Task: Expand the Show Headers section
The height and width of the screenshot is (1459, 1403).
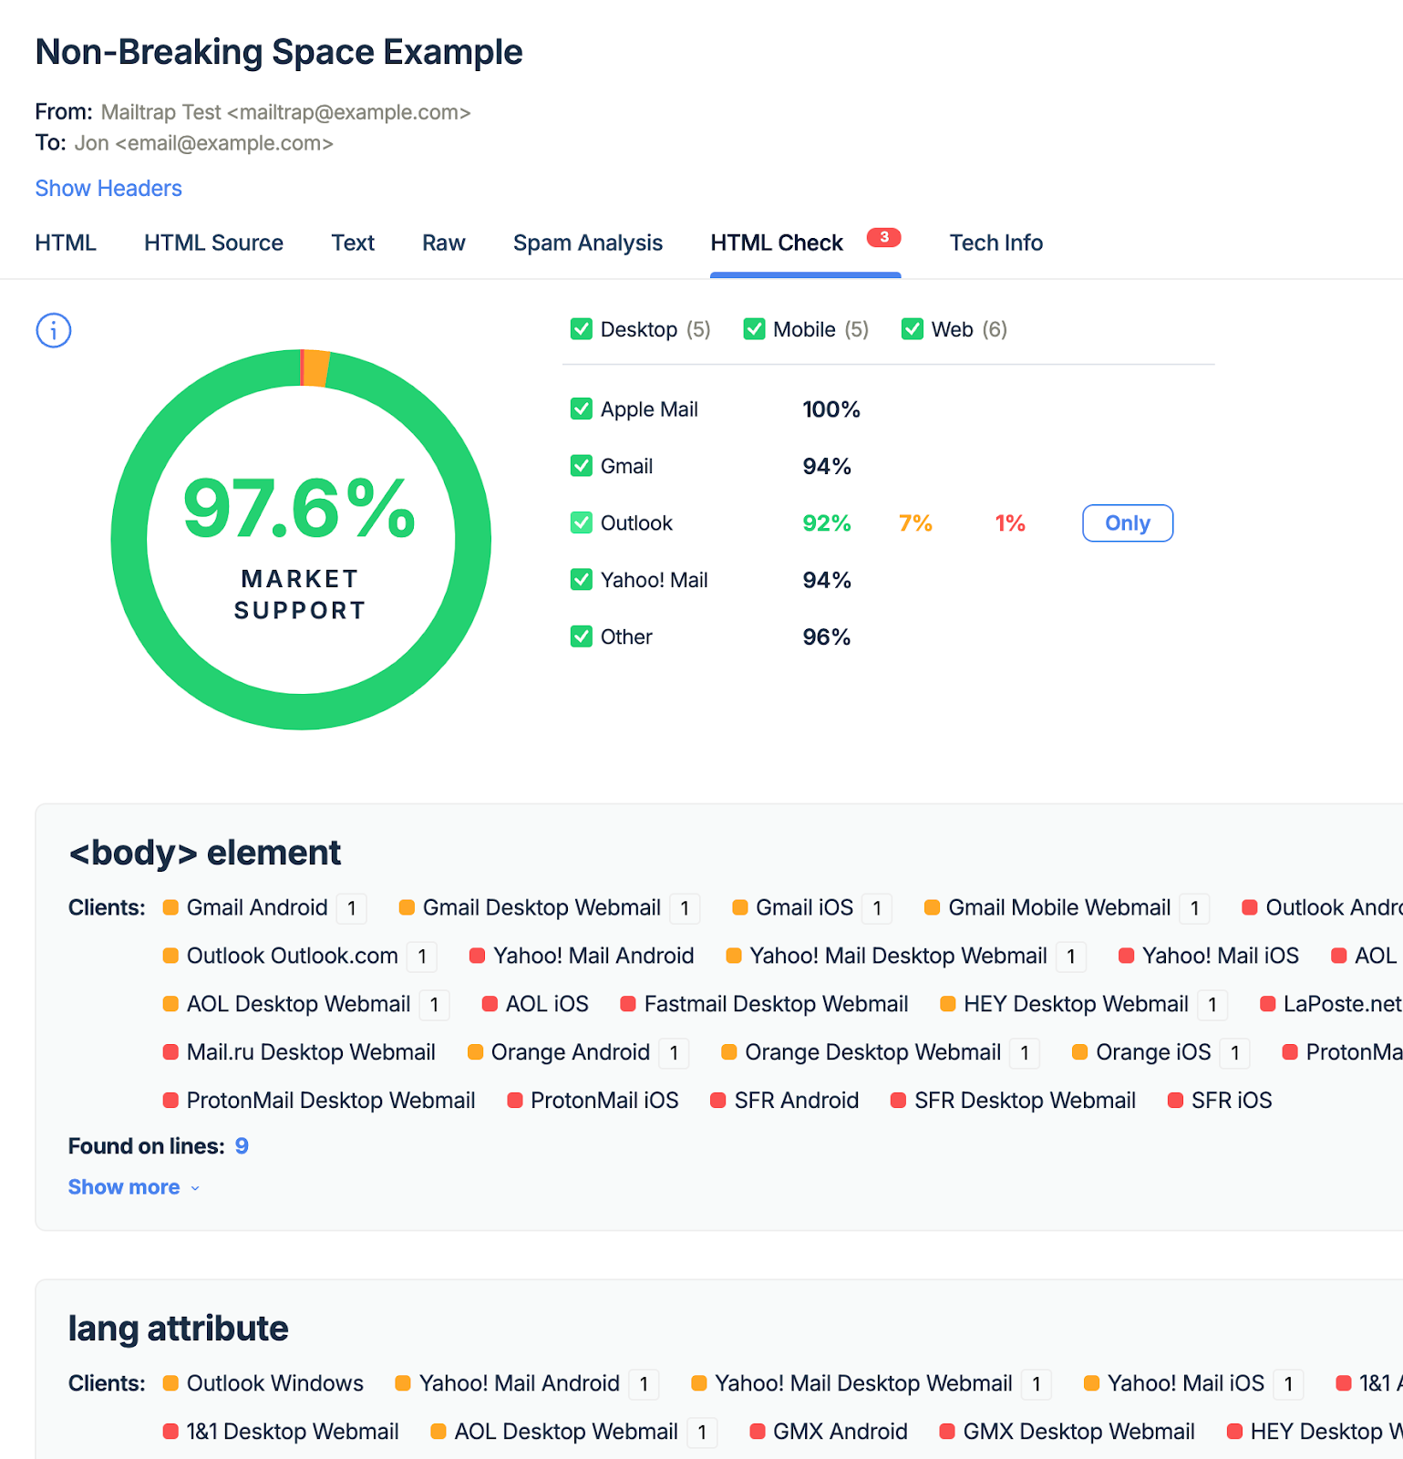Action: [108, 188]
